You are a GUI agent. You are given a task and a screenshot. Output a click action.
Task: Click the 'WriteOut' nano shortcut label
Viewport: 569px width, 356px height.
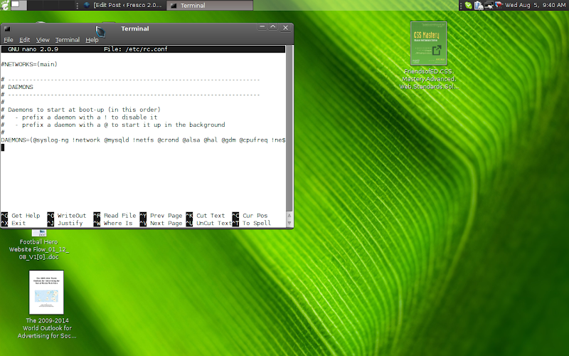(x=72, y=216)
